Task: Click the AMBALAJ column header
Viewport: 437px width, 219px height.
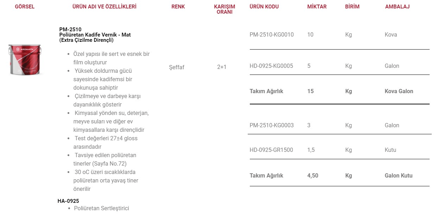Action: point(397,7)
